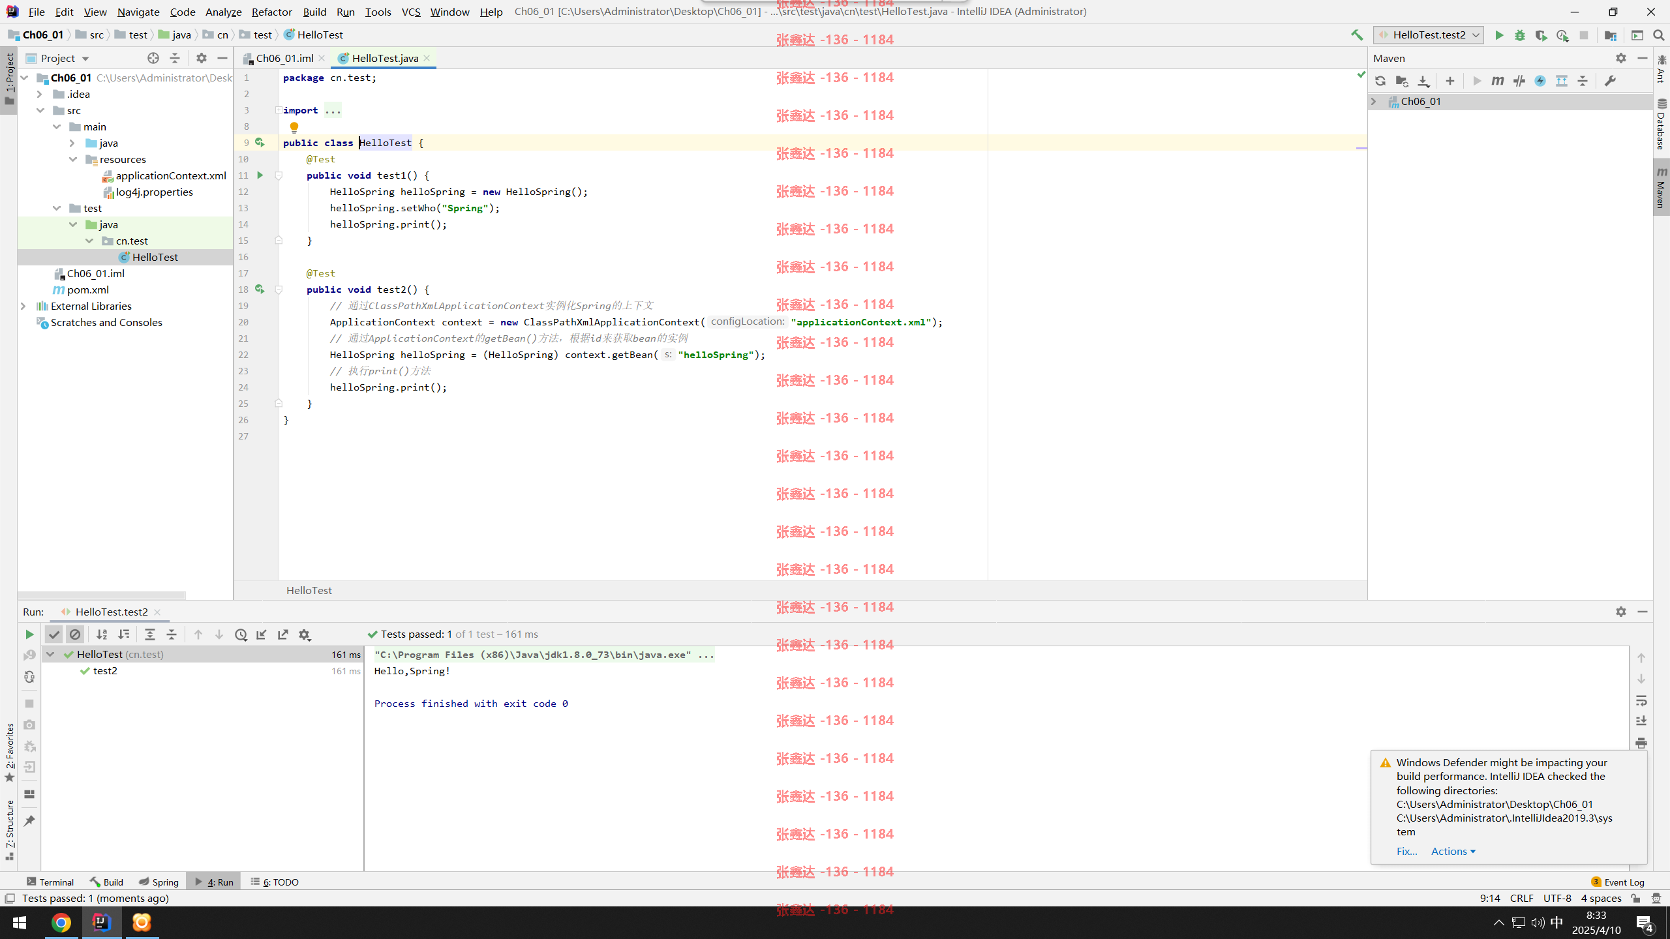Toggle show ignored tests icon
Screen dimensions: 1670x939
75,634
